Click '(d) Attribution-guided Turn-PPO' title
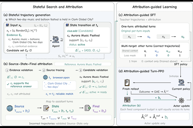Viewport: 193px width, 128px height. pyautogui.click(x=141, y=71)
